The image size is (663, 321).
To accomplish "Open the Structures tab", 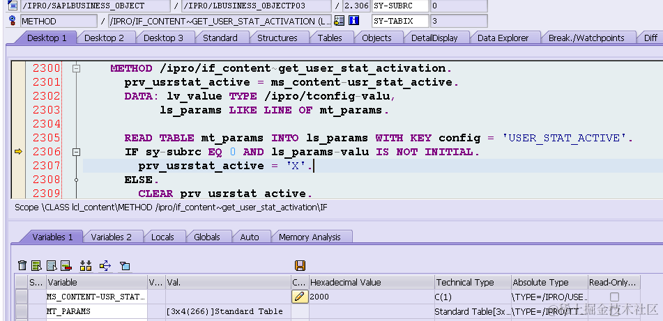I will pos(277,38).
